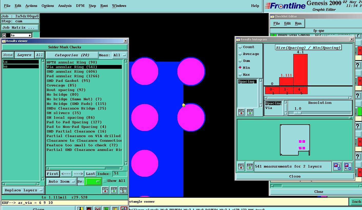
Task: Open the File menu in main menubar
Action: click(x=7, y=6)
